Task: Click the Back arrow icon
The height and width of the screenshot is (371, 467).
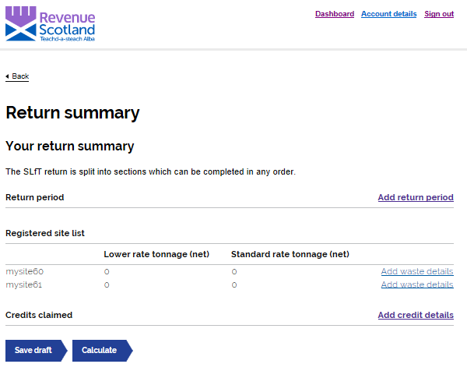Action: coord(8,76)
